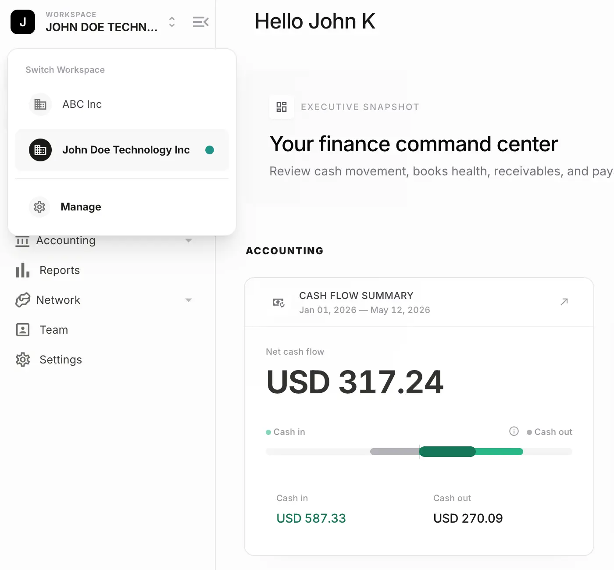Switch to the ABC Inc workspace
The image size is (614, 570).
pos(122,104)
